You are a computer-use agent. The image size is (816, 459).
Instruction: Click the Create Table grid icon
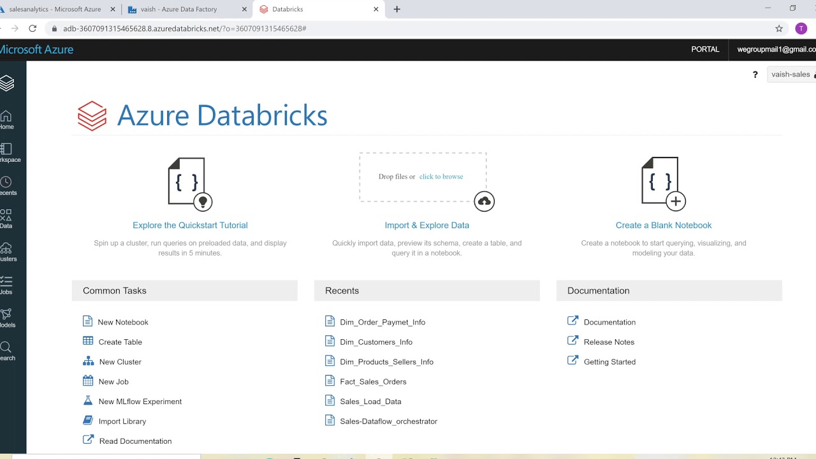pyautogui.click(x=88, y=341)
